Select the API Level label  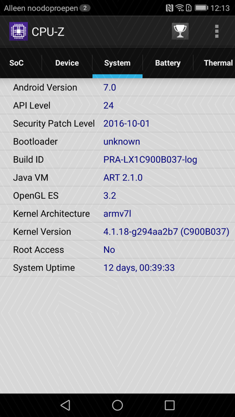[32, 105]
